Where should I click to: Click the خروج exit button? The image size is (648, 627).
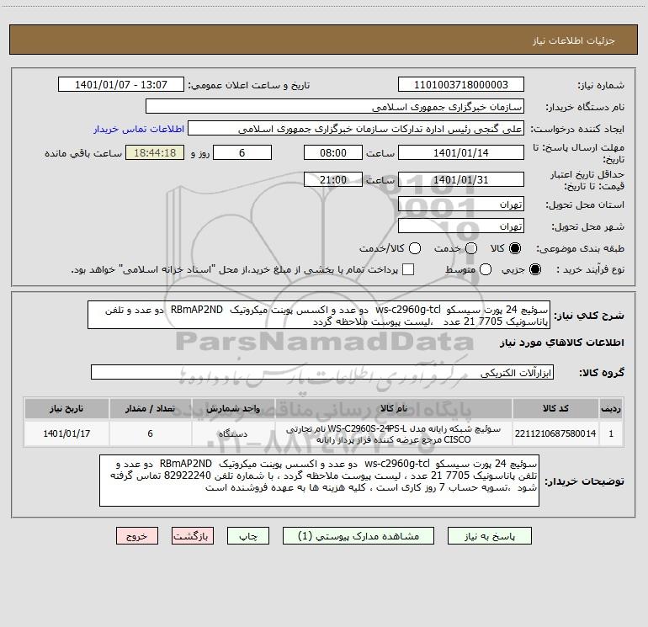coord(137,536)
